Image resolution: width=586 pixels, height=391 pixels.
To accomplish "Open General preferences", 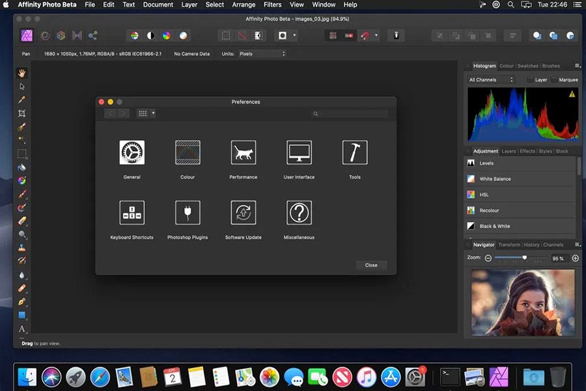I will click(x=132, y=152).
